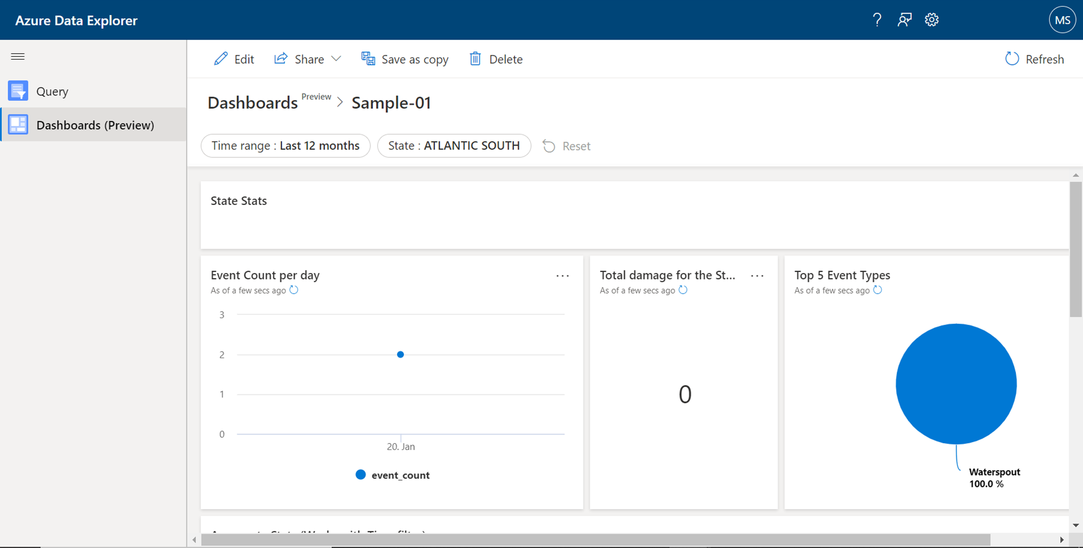
Task: Toggle event_count series in chart legend
Action: point(393,475)
